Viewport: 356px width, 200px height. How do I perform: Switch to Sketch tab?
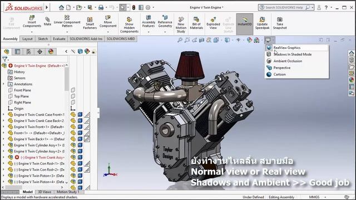(43, 39)
